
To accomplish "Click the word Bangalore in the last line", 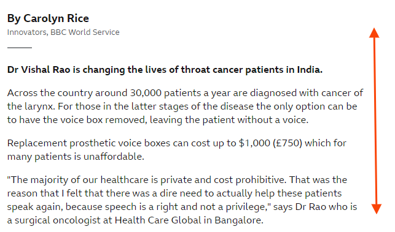I will pyautogui.click(x=239, y=220).
